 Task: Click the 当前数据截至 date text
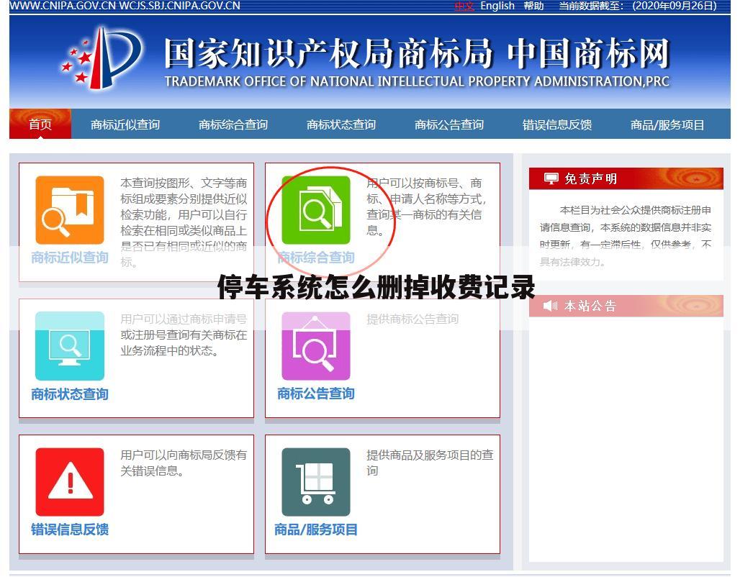[639, 6]
